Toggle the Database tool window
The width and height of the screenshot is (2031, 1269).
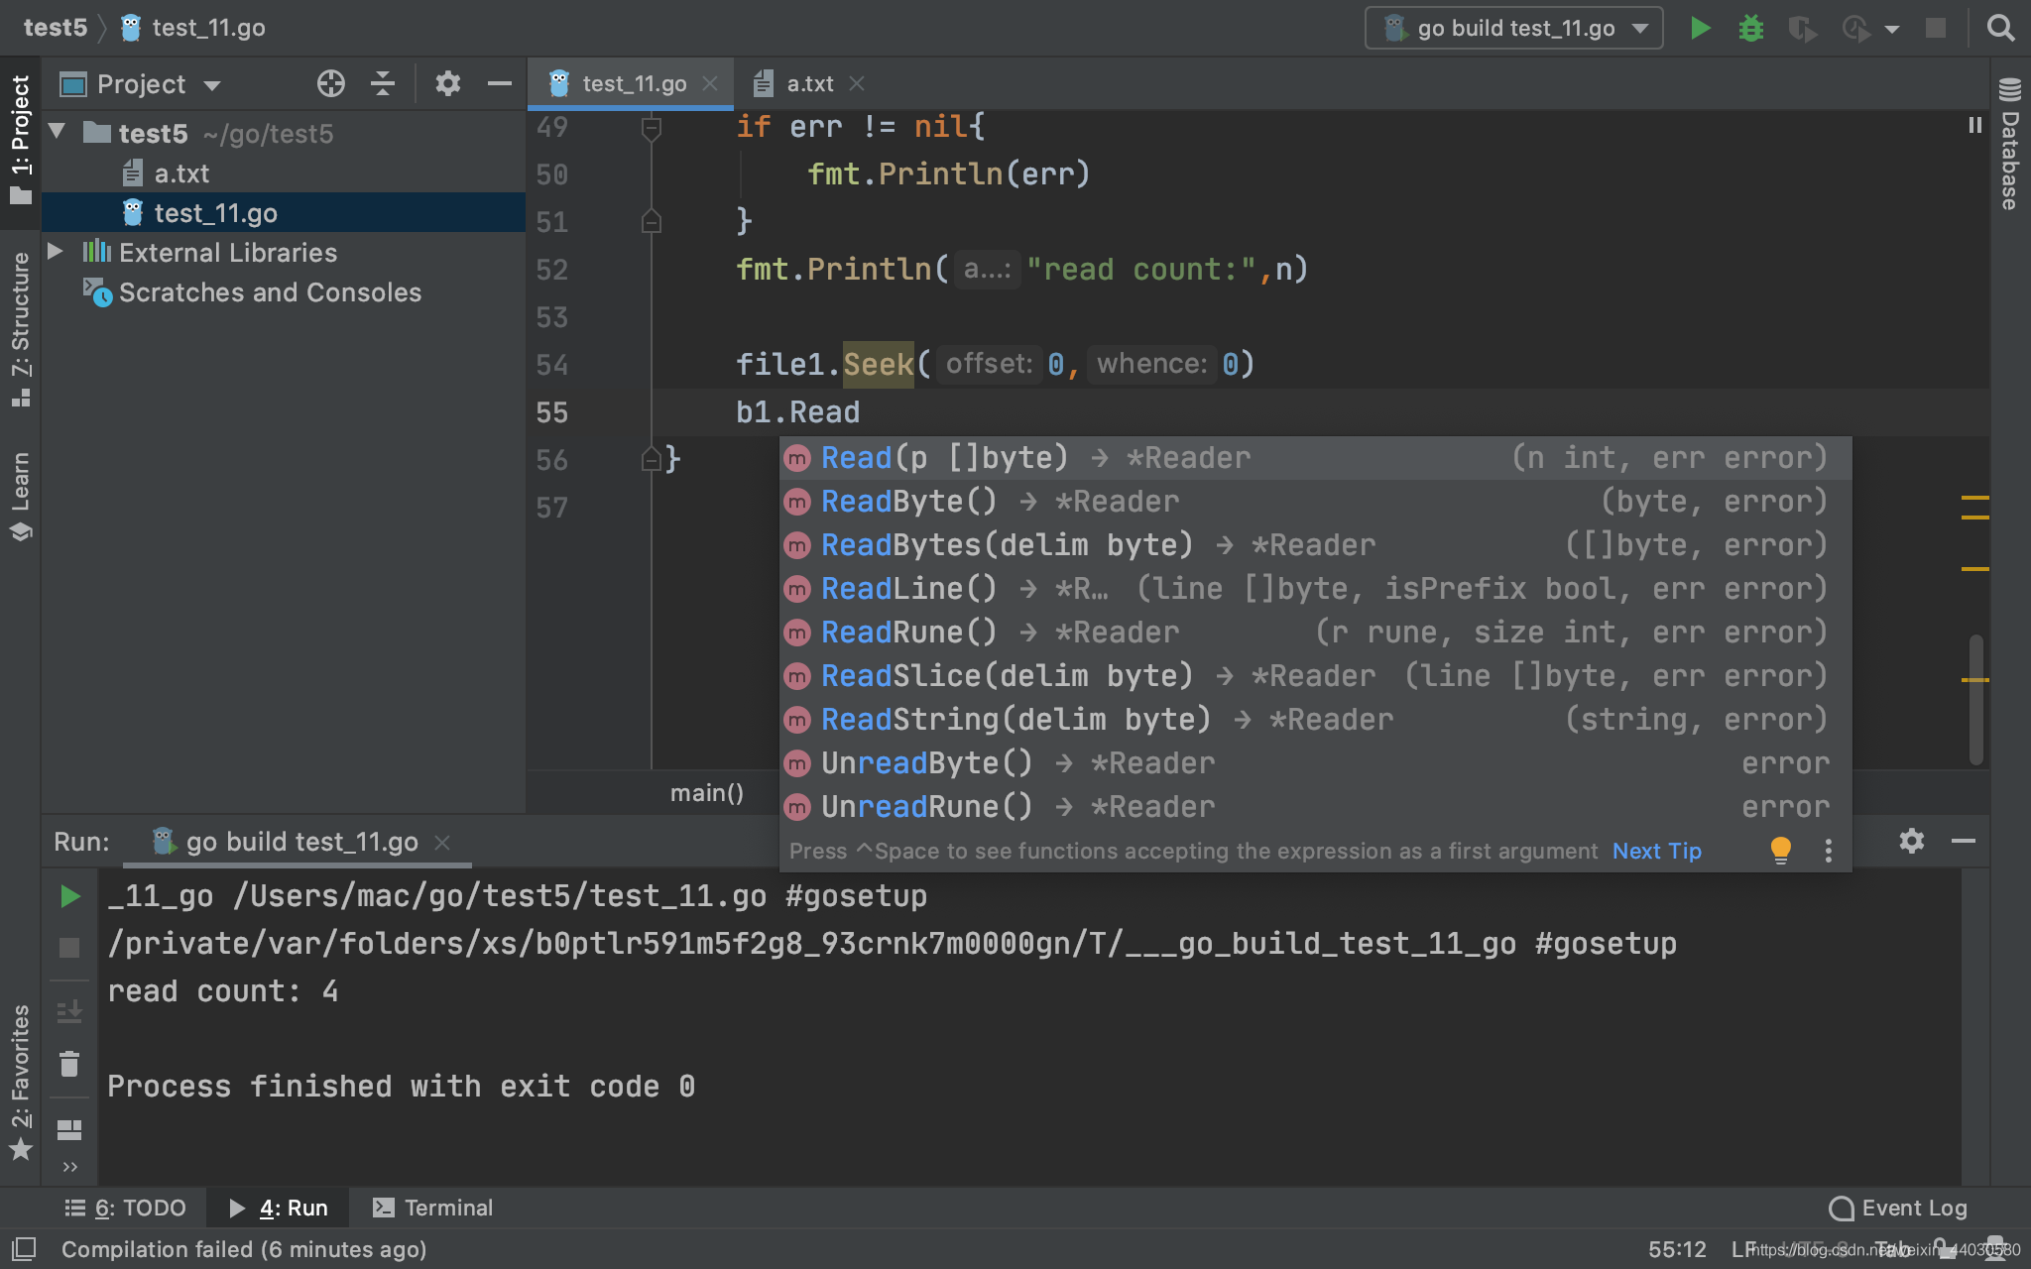coord(2009,144)
